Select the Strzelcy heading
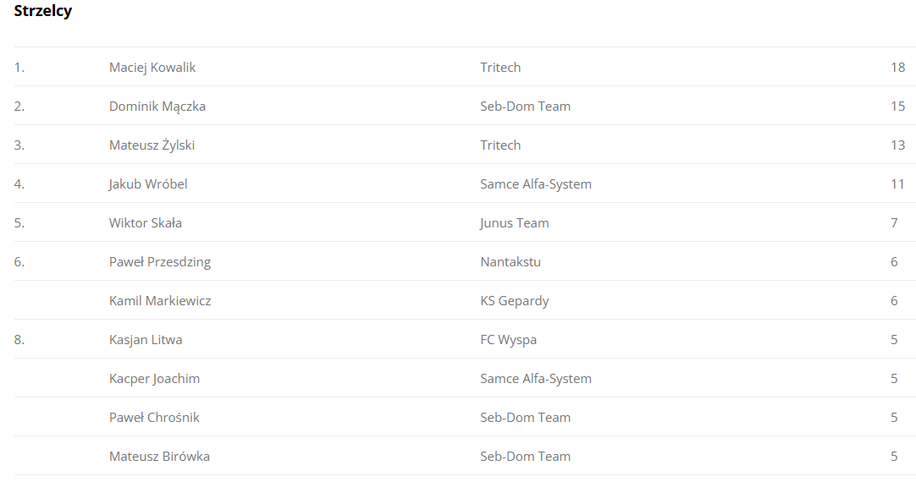The height and width of the screenshot is (482, 916). pos(42,11)
